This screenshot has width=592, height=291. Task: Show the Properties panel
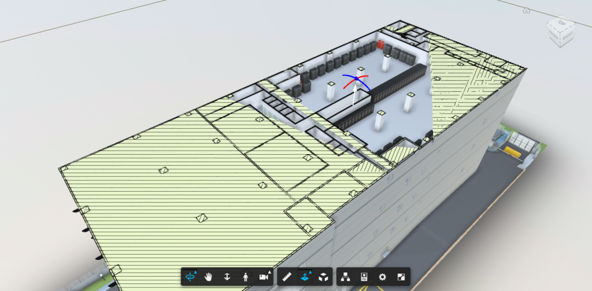364,277
